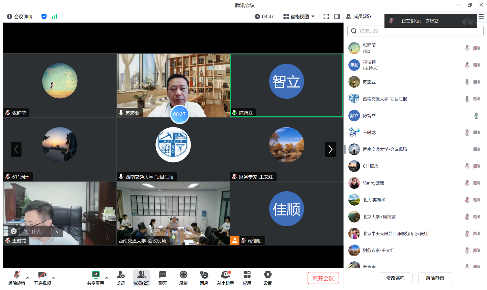Click the 录制 record icon
The image size is (487, 290).
point(183,275)
